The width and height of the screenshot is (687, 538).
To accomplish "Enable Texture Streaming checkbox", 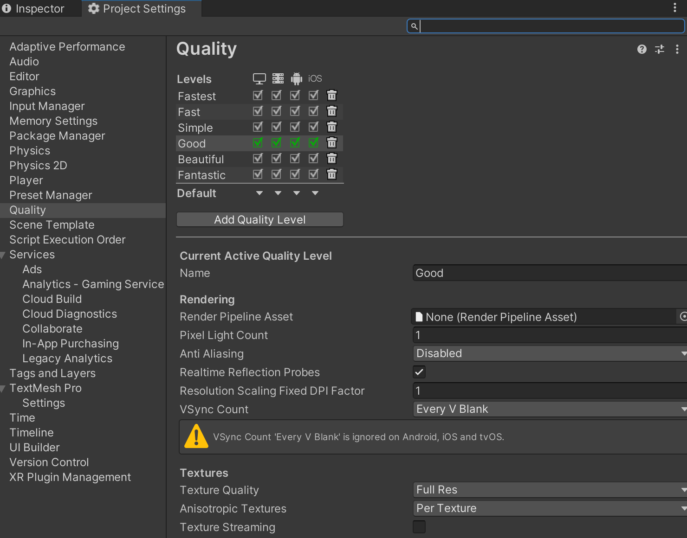I will tap(419, 527).
